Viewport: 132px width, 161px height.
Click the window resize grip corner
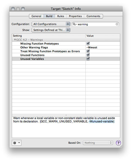point(121,146)
